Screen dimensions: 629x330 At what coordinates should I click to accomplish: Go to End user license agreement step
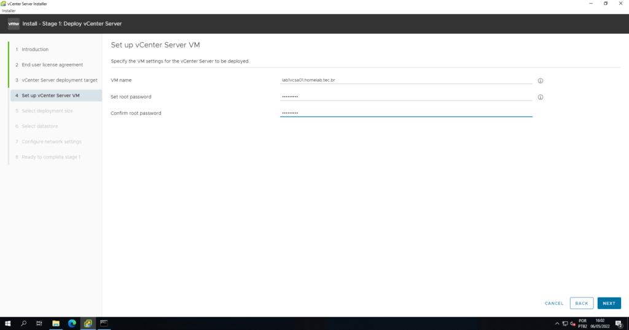(52, 64)
